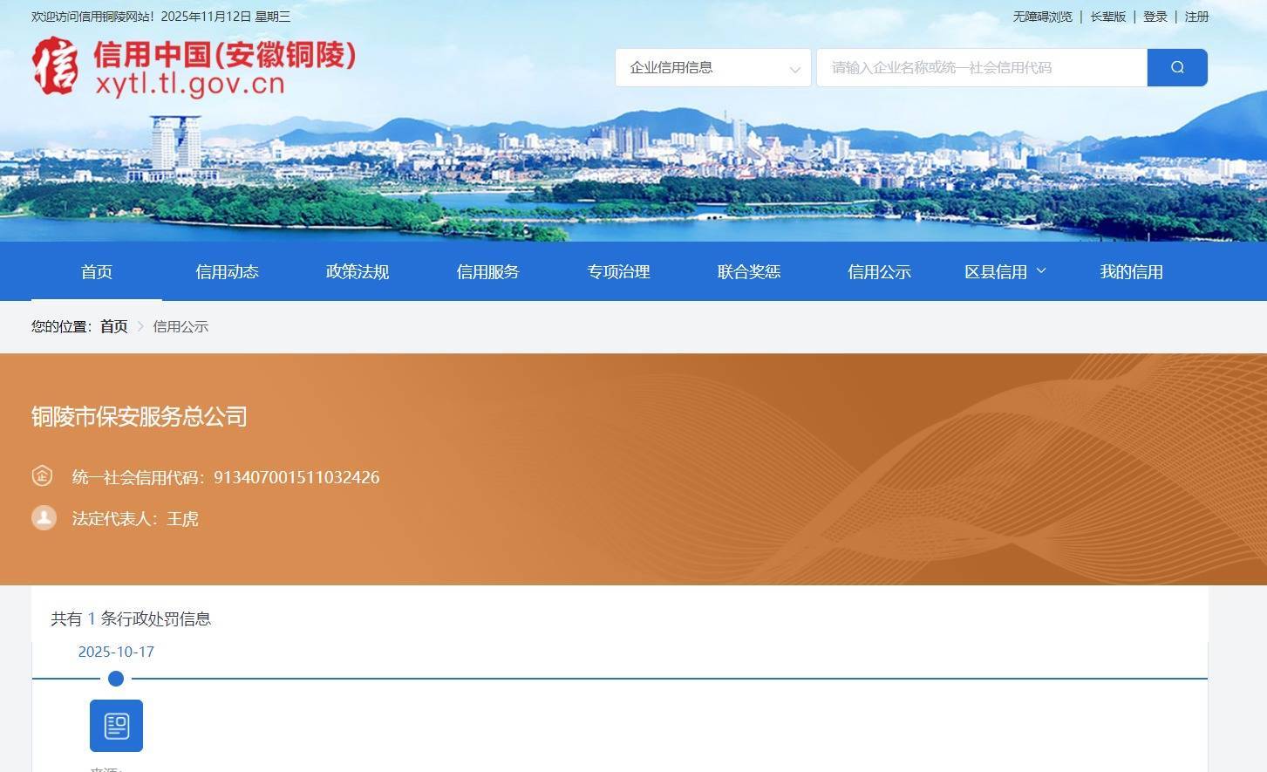The image size is (1267, 772).
Task: Click the shield icon beside 统一社会信用代码
Action: coord(44,475)
